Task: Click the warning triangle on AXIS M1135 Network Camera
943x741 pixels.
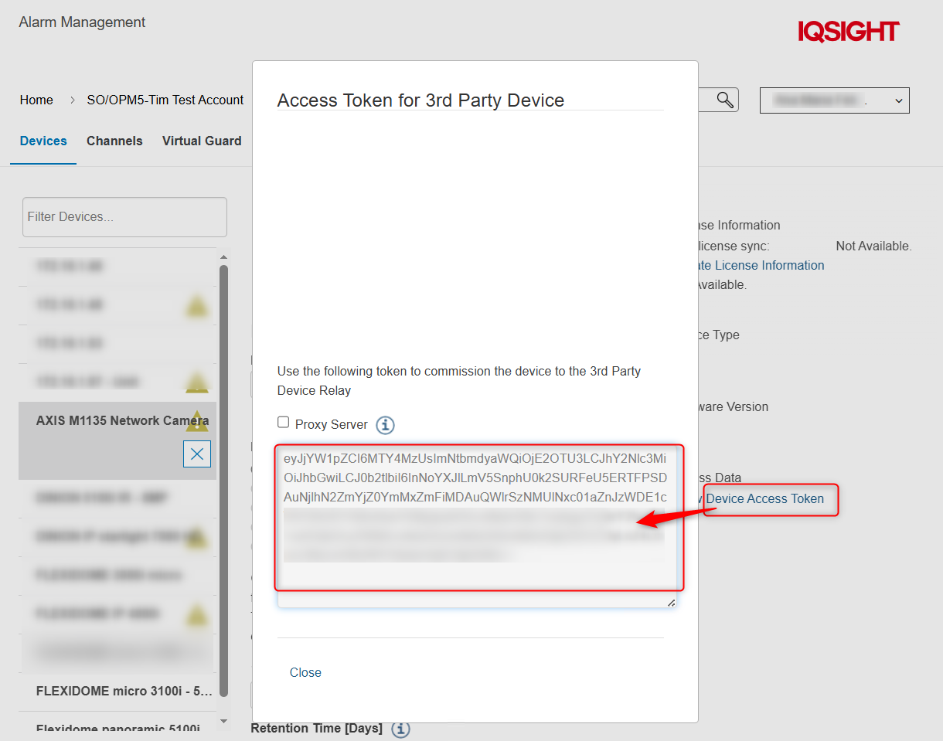Action: pyautogui.click(x=198, y=421)
